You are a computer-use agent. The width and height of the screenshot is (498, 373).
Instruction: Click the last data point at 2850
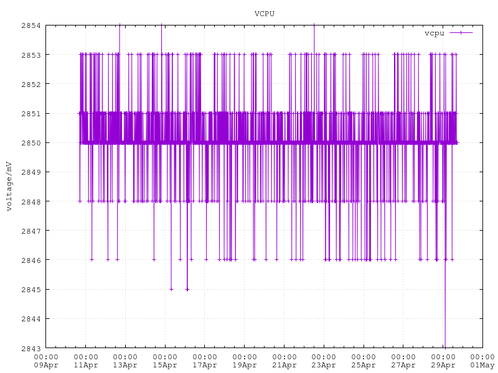point(456,142)
